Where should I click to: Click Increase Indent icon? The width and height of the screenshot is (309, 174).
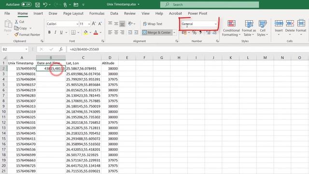click(136, 32)
